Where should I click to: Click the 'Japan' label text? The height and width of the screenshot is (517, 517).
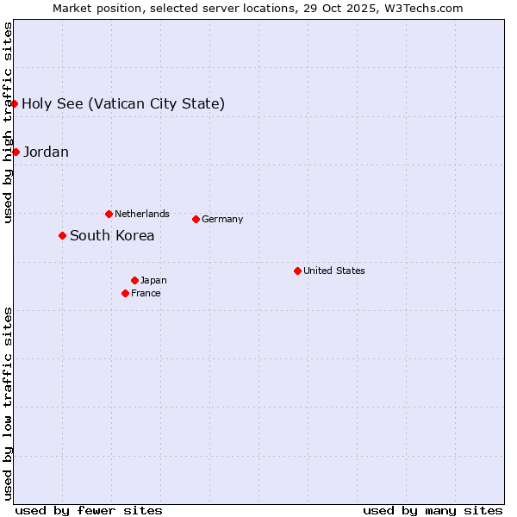(x=153, y=280)
